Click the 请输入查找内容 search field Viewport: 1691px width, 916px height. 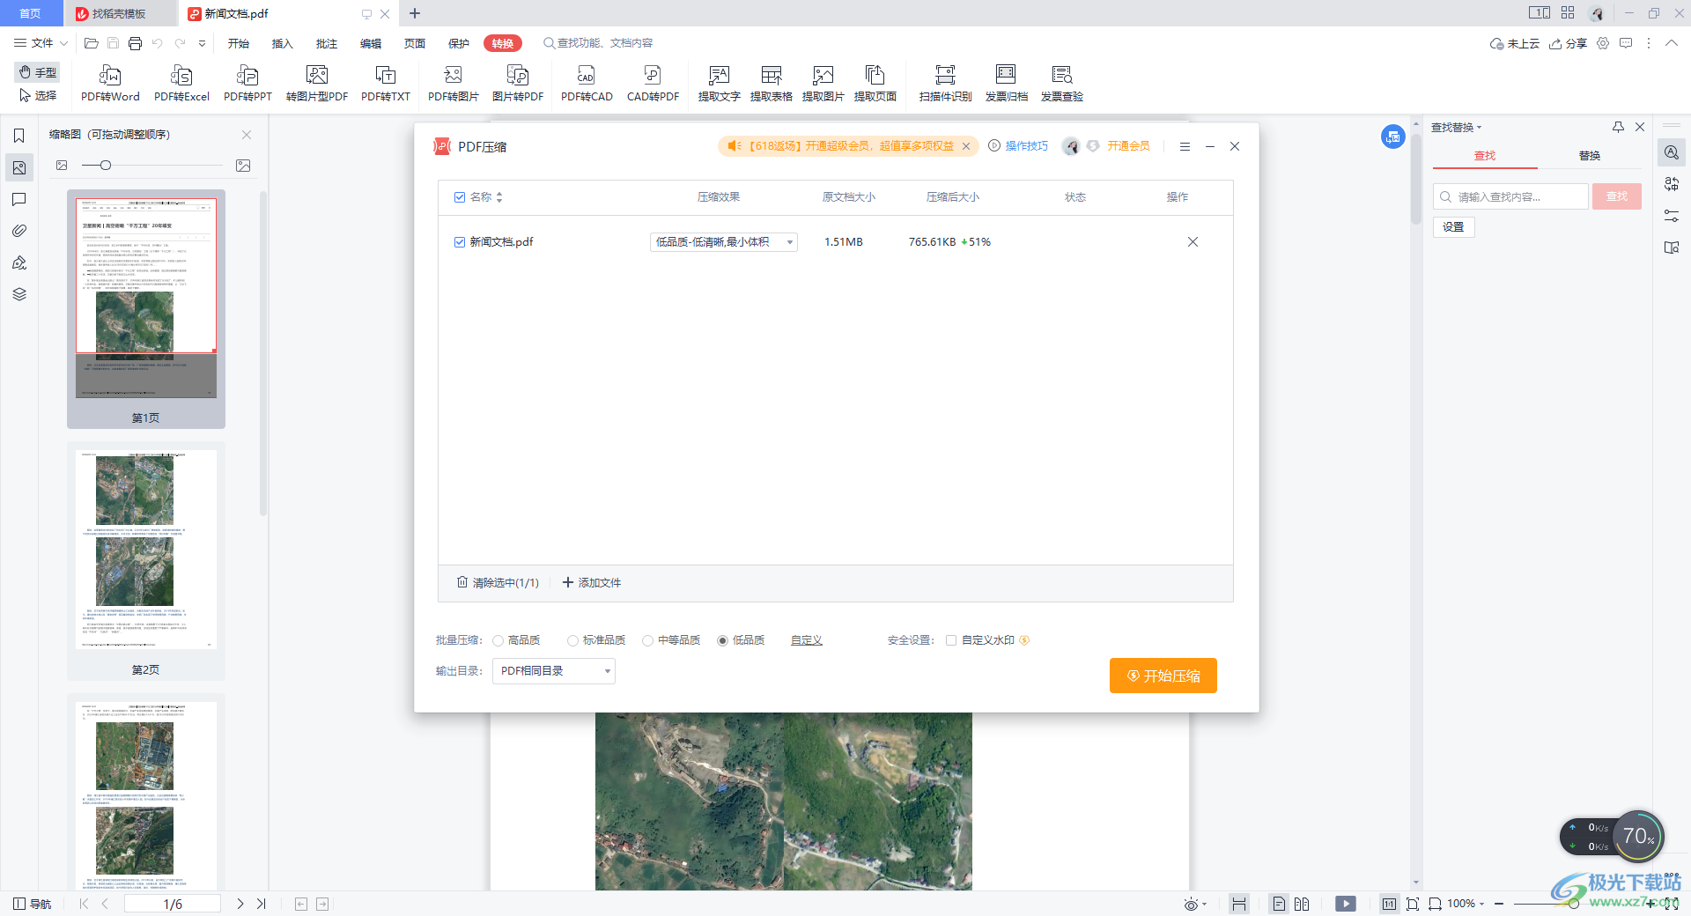pyautogui.click(x=1510, y=197)
